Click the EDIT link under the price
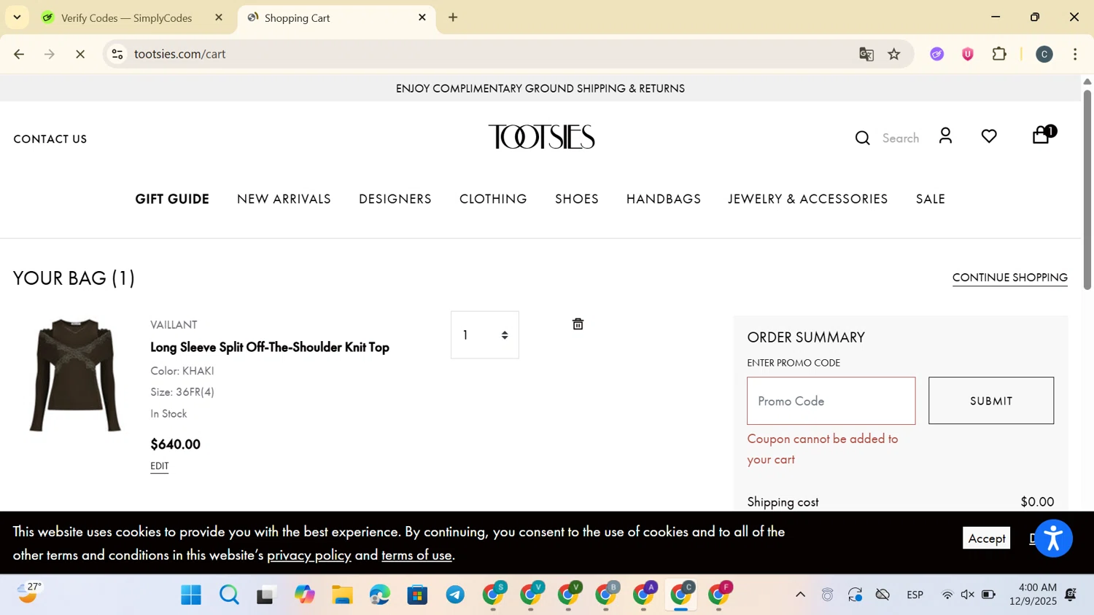The height and width of the screenshot is (615, 1094). pos(159,466)
